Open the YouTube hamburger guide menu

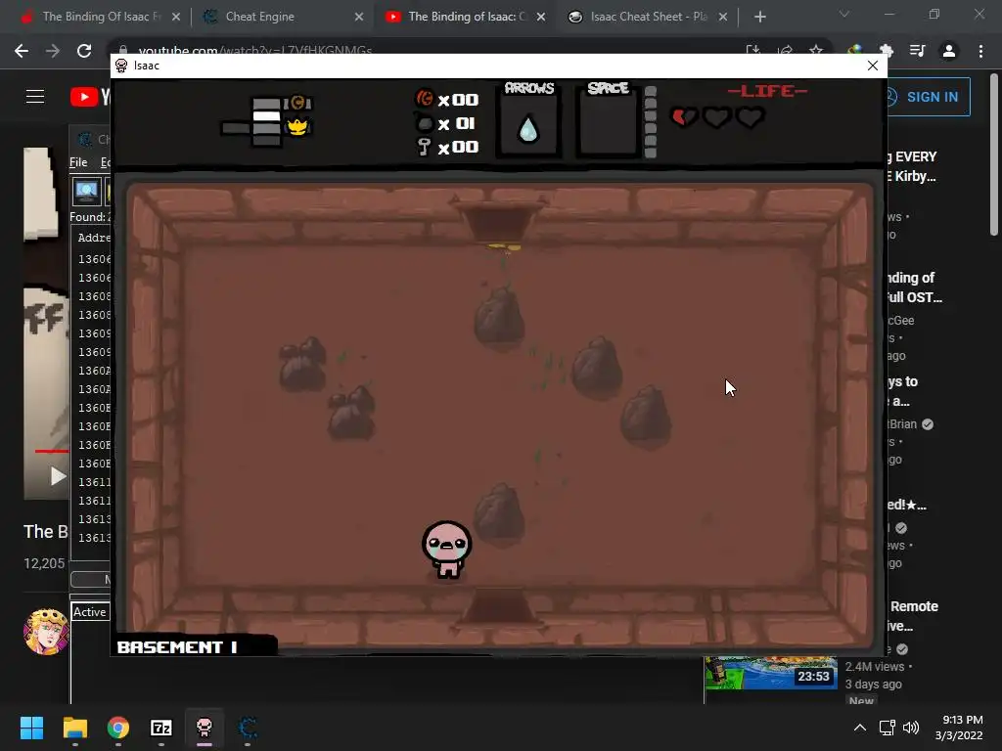tap(35, 97)
